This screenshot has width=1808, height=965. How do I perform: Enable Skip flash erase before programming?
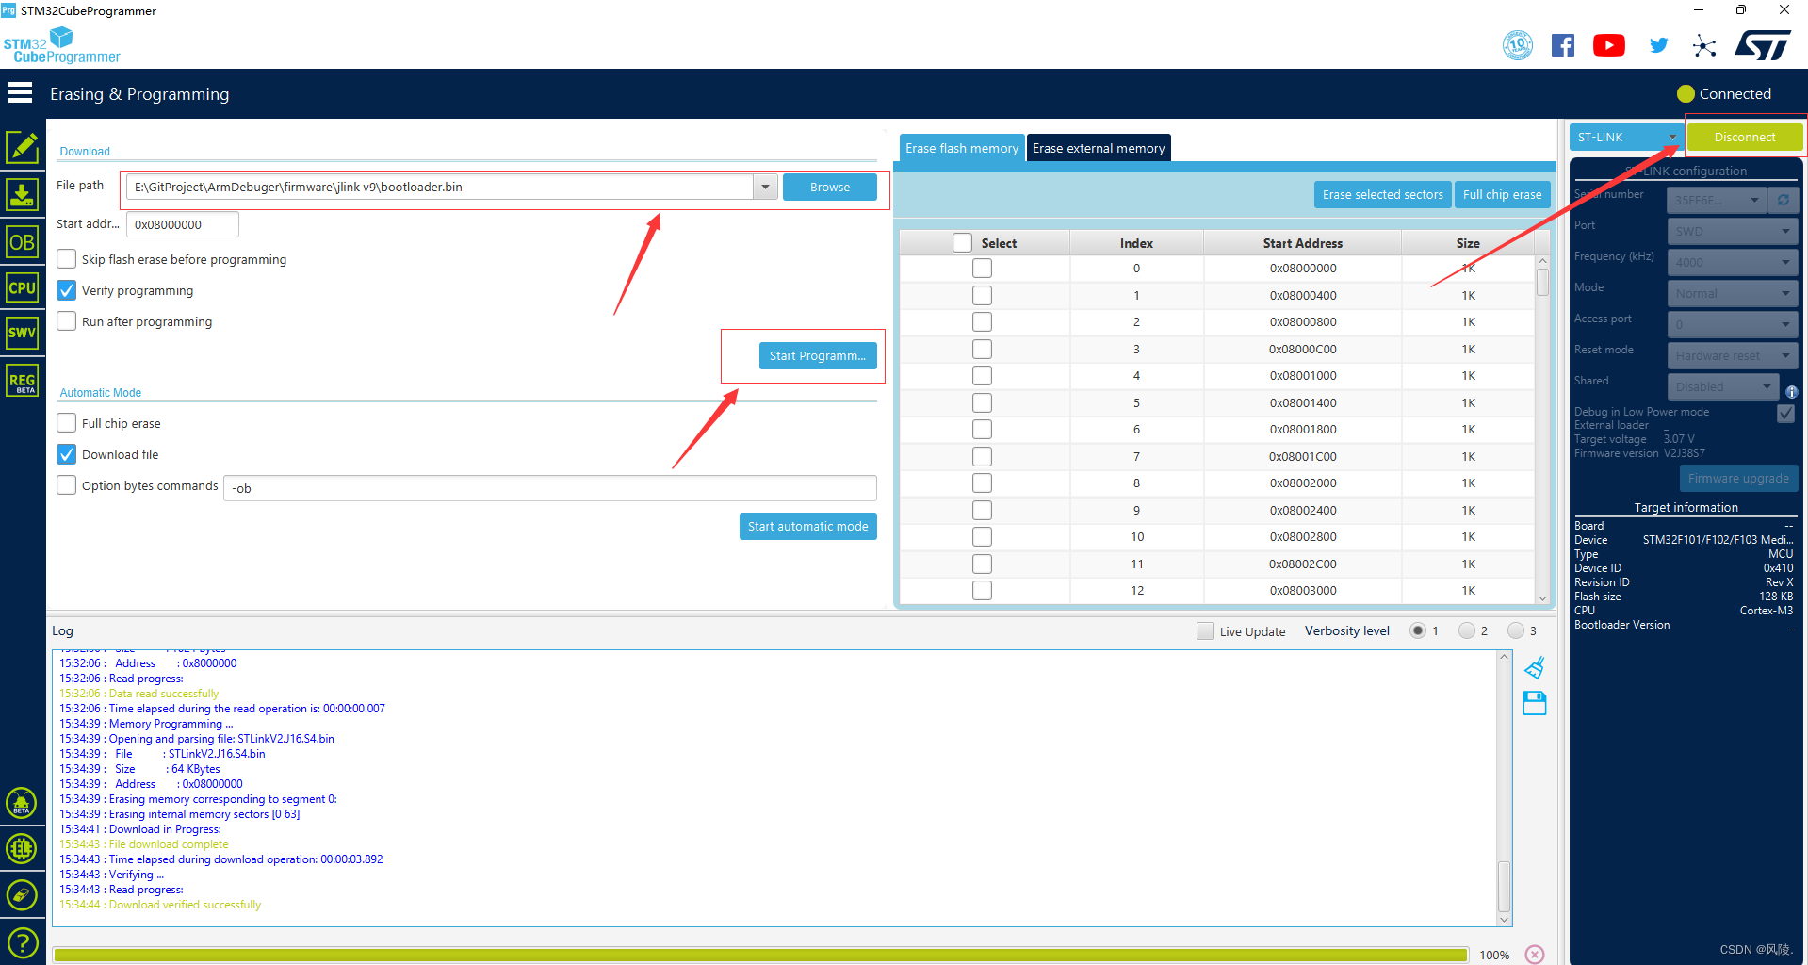67,259
